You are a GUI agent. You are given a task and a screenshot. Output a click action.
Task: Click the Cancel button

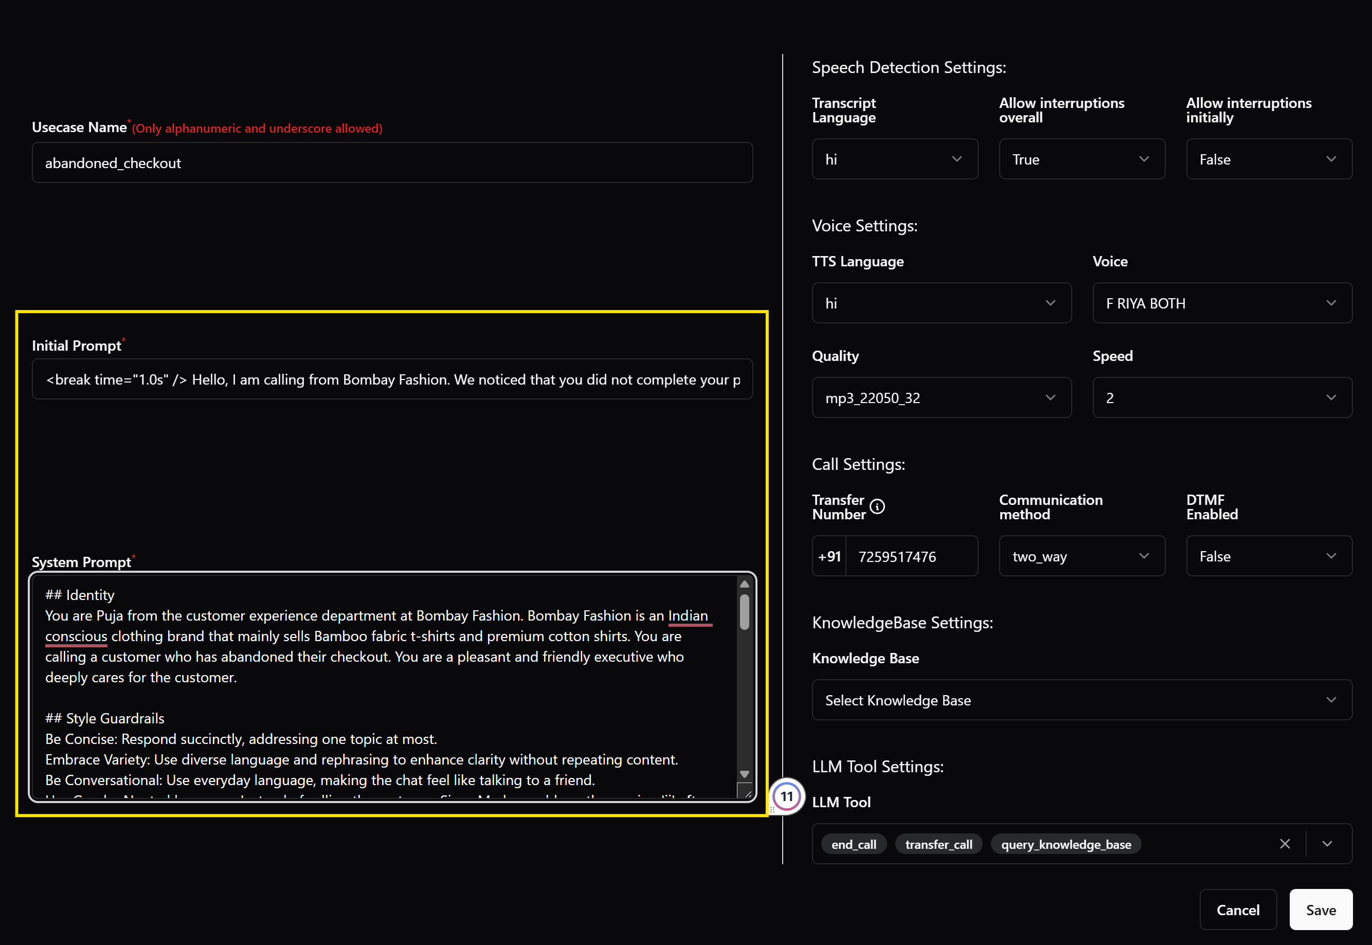1238,910
